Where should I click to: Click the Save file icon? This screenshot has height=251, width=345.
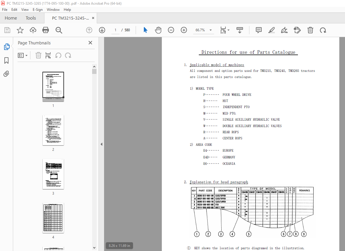coord(7,30)
